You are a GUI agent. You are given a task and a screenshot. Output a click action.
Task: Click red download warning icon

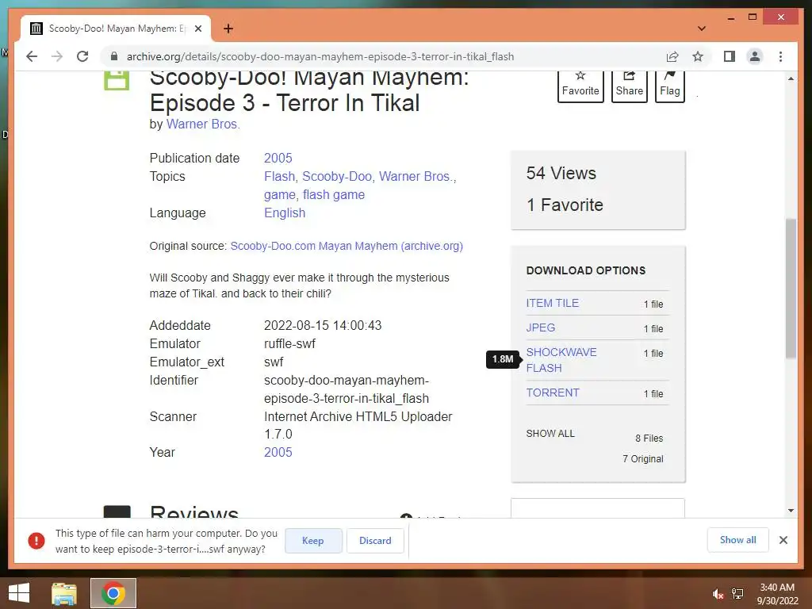(x=36, y=541)
